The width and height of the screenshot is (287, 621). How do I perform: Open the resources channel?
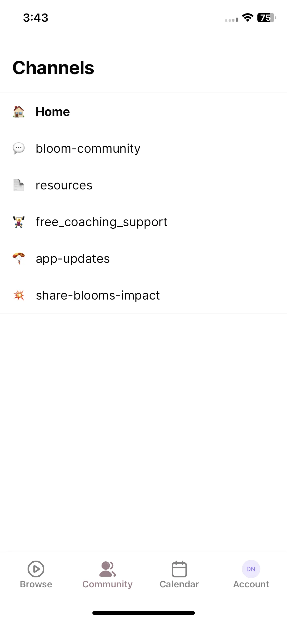click(143, 185)
